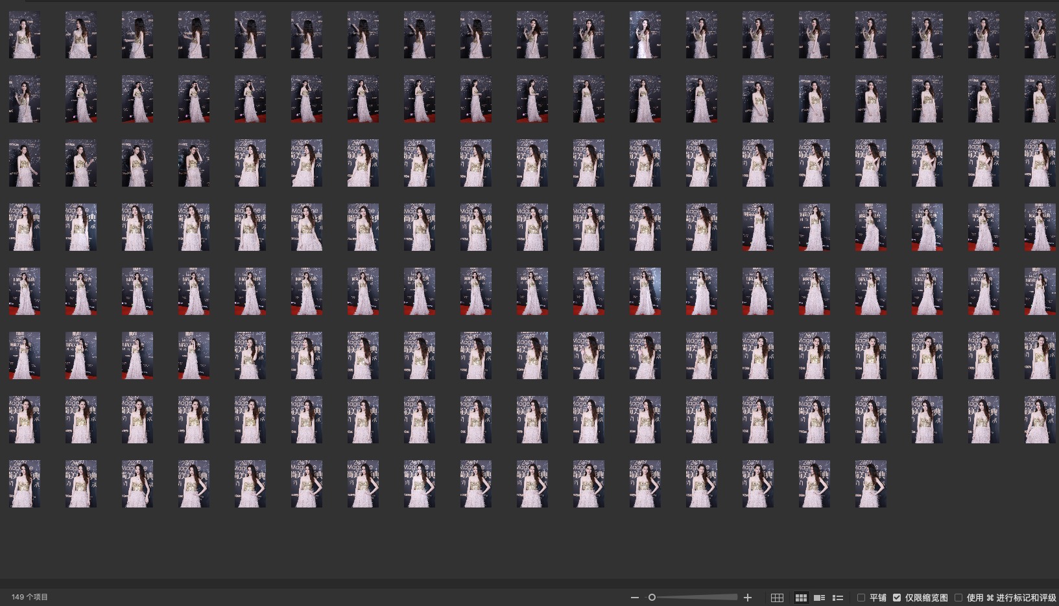This screenshot has width=1059, height=606.
Task: Click the thumbnail size slider handle
Action: tap(652, 598)
